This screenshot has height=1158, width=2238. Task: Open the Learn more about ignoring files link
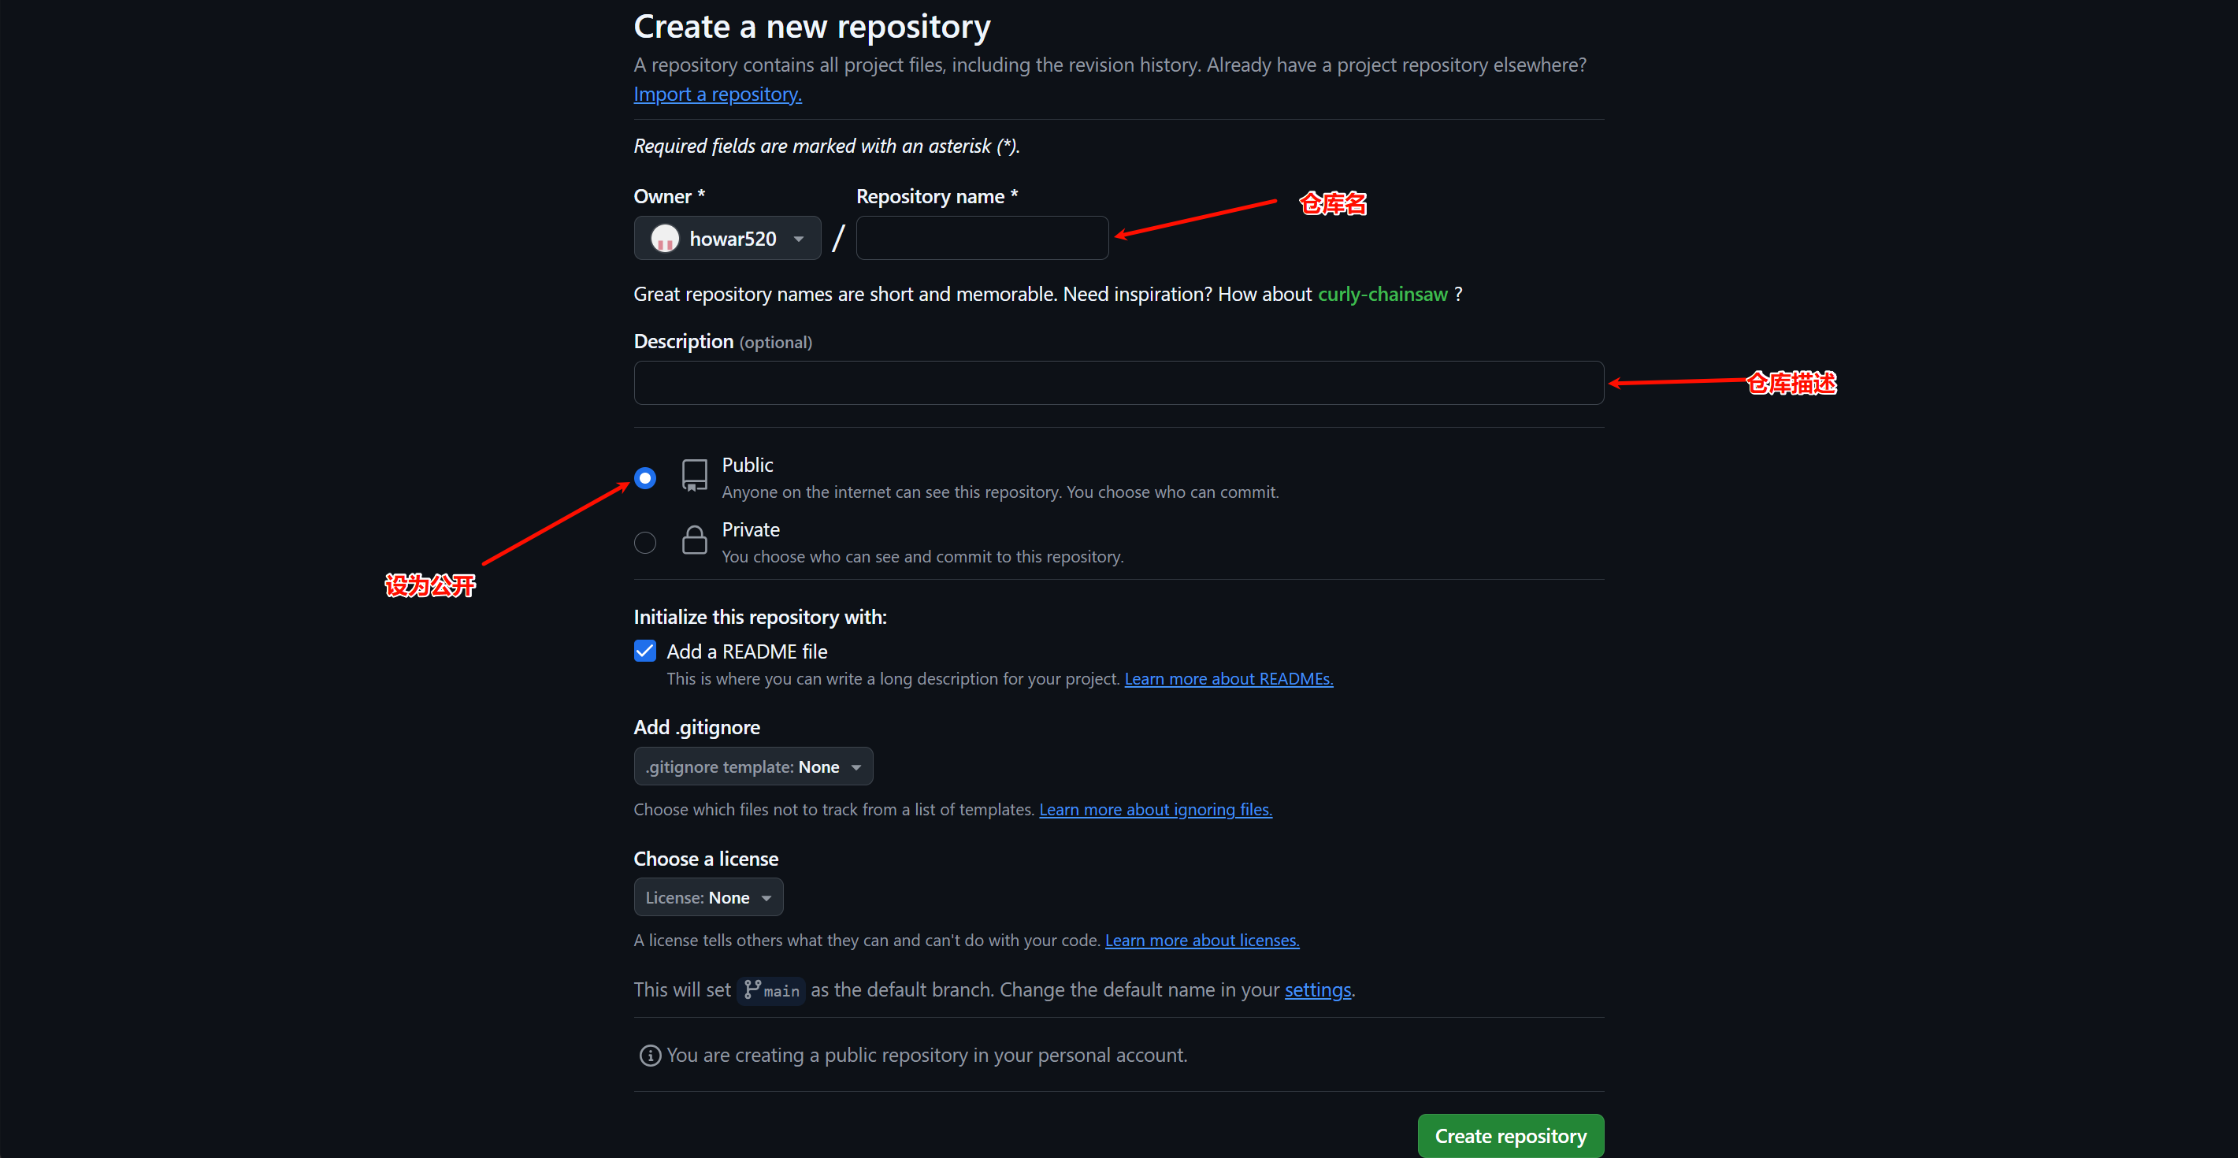pyautogui.click(x=1156, y=810)
